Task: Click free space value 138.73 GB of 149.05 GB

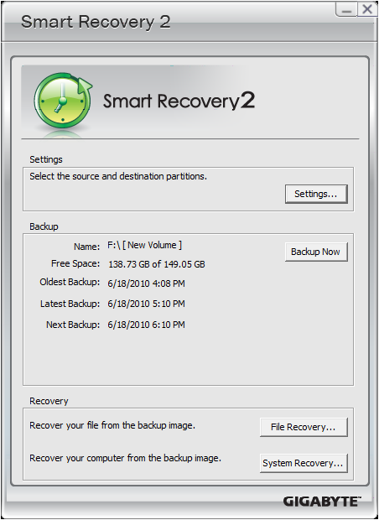Action: point(157,264)
